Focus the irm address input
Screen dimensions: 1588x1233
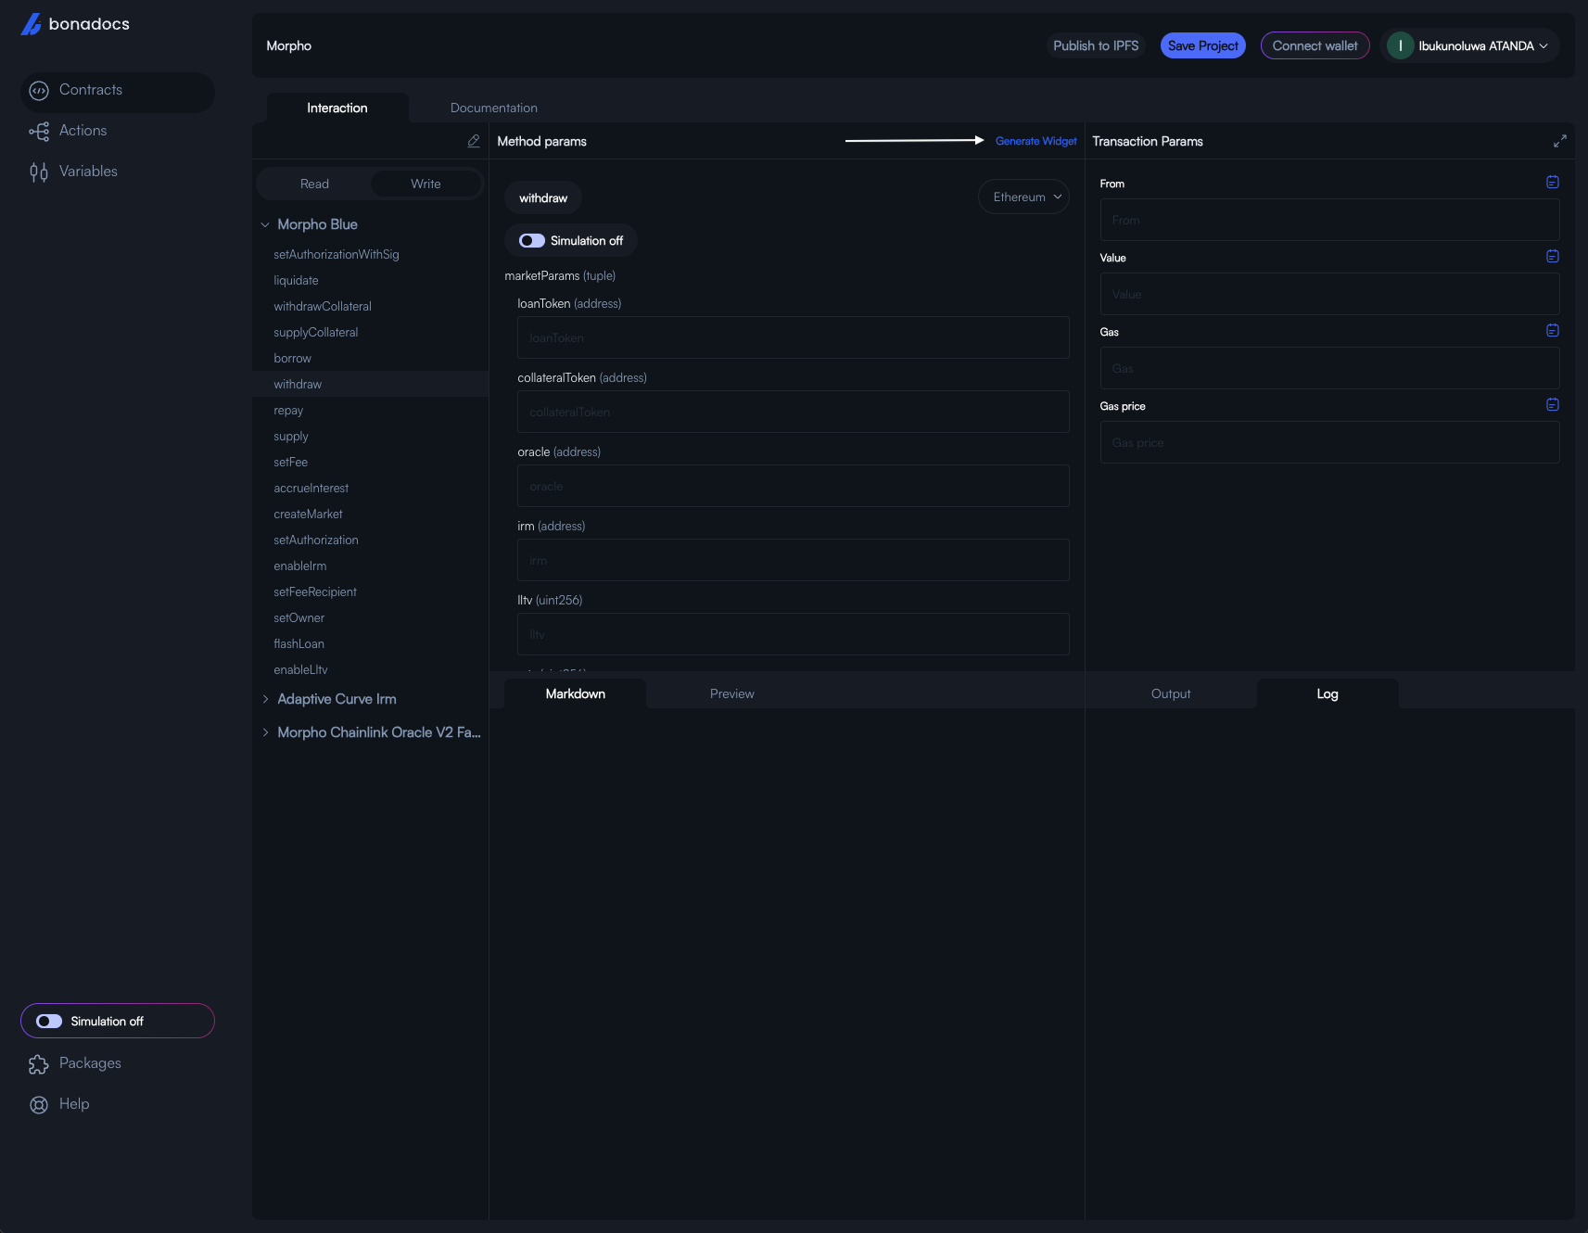794,560
